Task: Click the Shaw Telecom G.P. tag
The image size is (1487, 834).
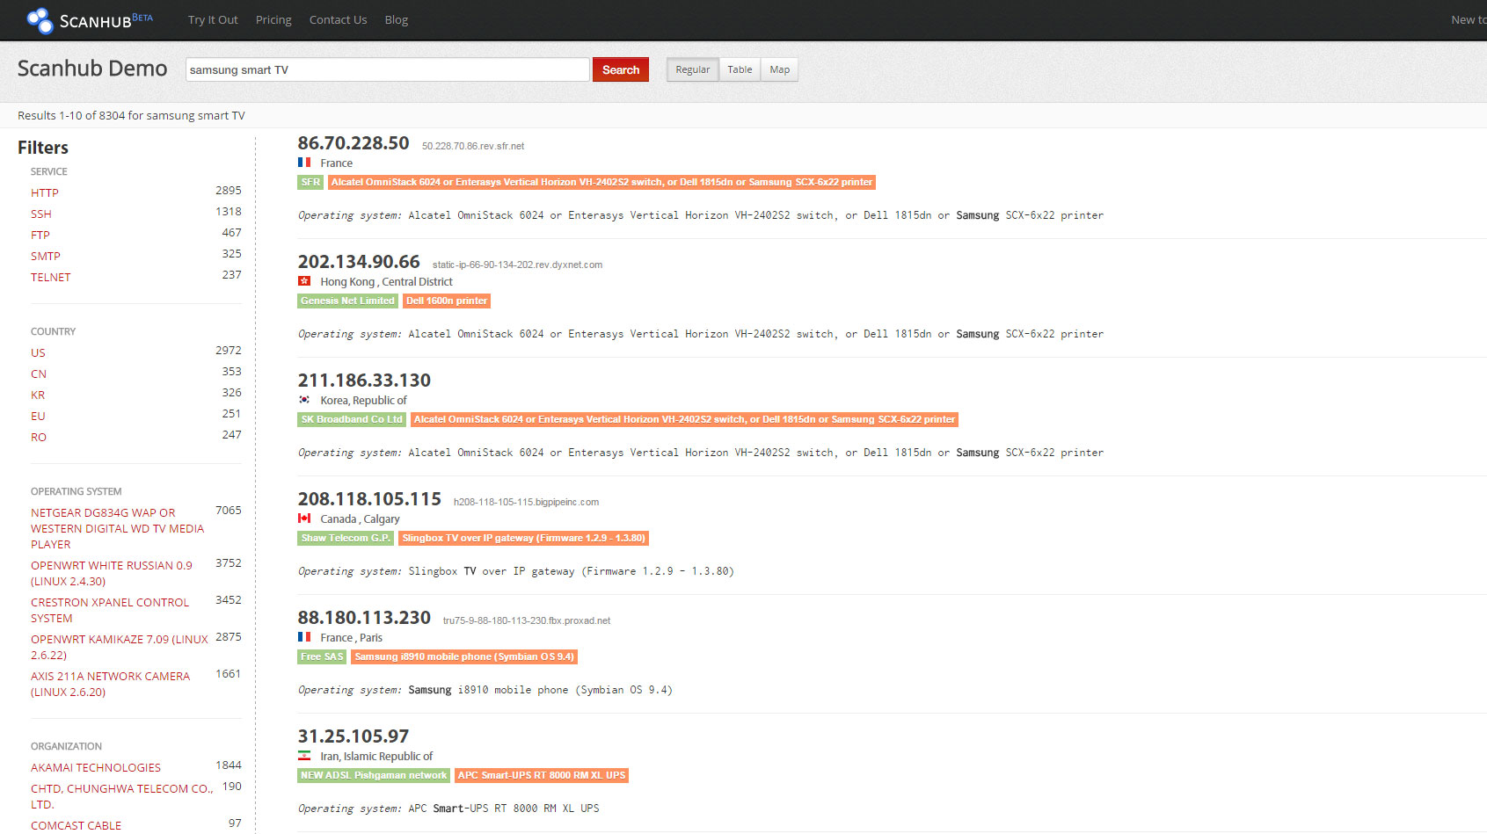Action: (345, 538)
